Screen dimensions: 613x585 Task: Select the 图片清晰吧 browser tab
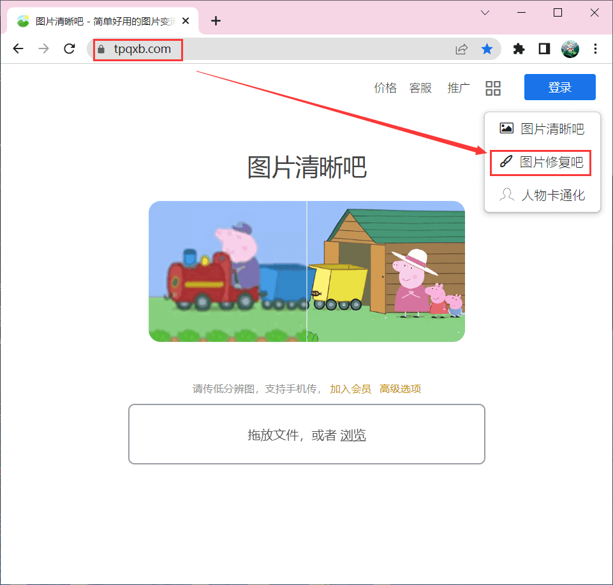click(103, 21)
